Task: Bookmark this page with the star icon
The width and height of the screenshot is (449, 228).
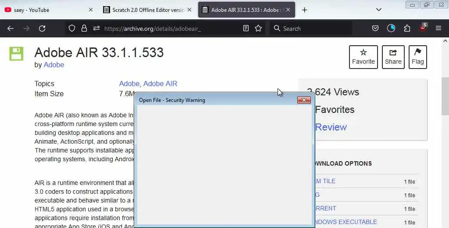Action: coord(258,28)
